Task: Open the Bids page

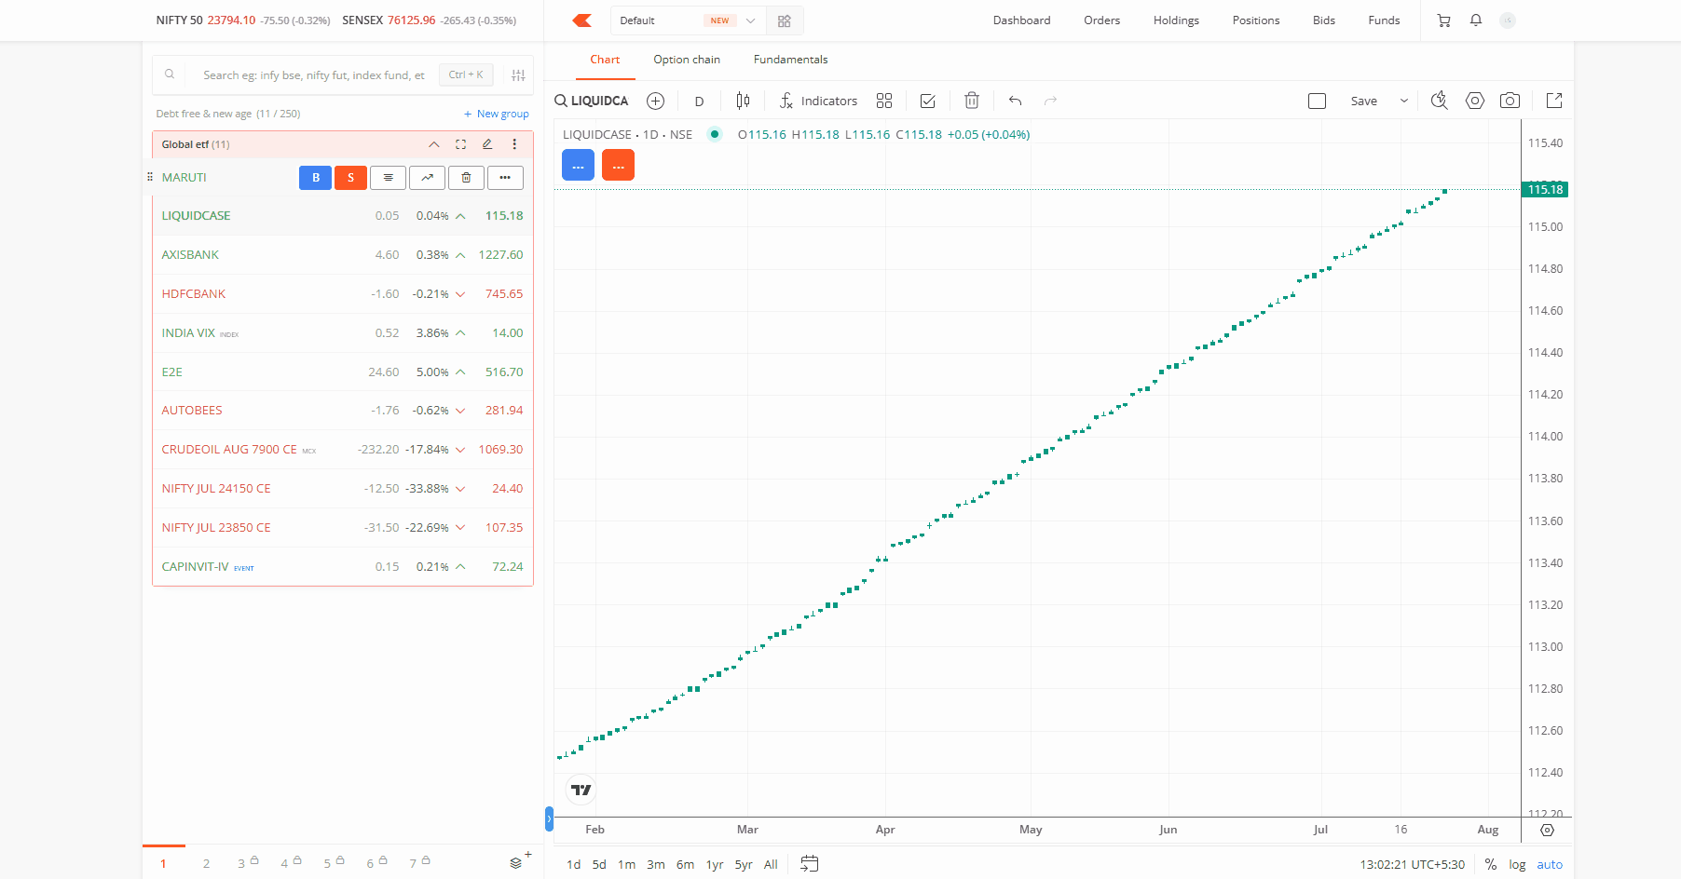Action: (1324, 20)
